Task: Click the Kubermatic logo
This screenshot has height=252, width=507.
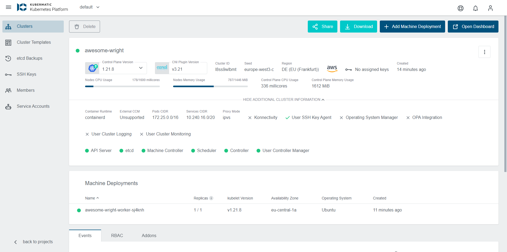Action: tap(22, 7)
